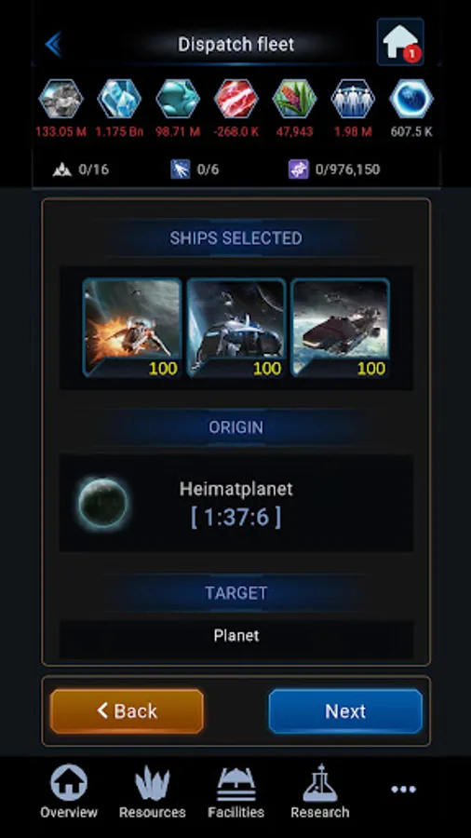The height and width of the screenshot is (838, 471).
Task: Select the teal gas resource icon
Action: click(178, 99)
